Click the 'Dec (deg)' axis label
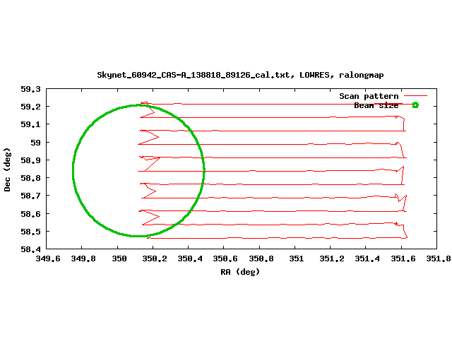 click(x=7, y=169)
